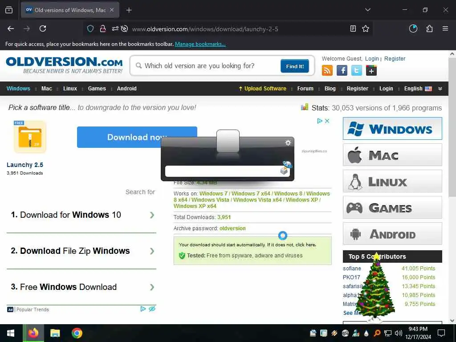Open the Firefox extensions puzzle icon
The height and width of the screenshot is (342, 456).
click(x=429, y=28)
